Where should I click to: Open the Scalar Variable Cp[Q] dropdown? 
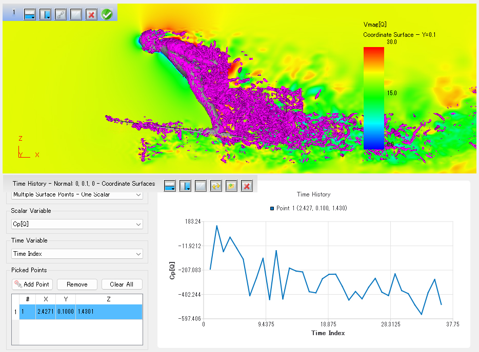click(x=77, y=224)
